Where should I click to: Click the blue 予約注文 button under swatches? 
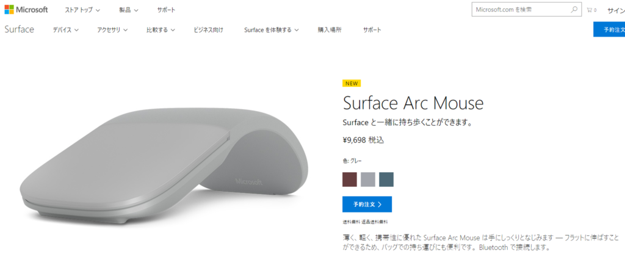click(367, 204)
